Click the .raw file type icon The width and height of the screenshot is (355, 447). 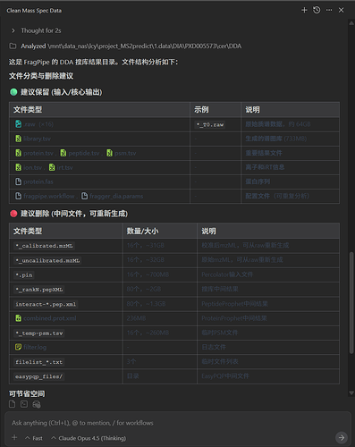[x=18, y=124]
